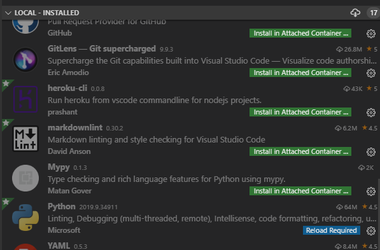Click publisher name Eric Amodio
The height and width of the screenshot is (250, 380).
click(x=68, y=73)
